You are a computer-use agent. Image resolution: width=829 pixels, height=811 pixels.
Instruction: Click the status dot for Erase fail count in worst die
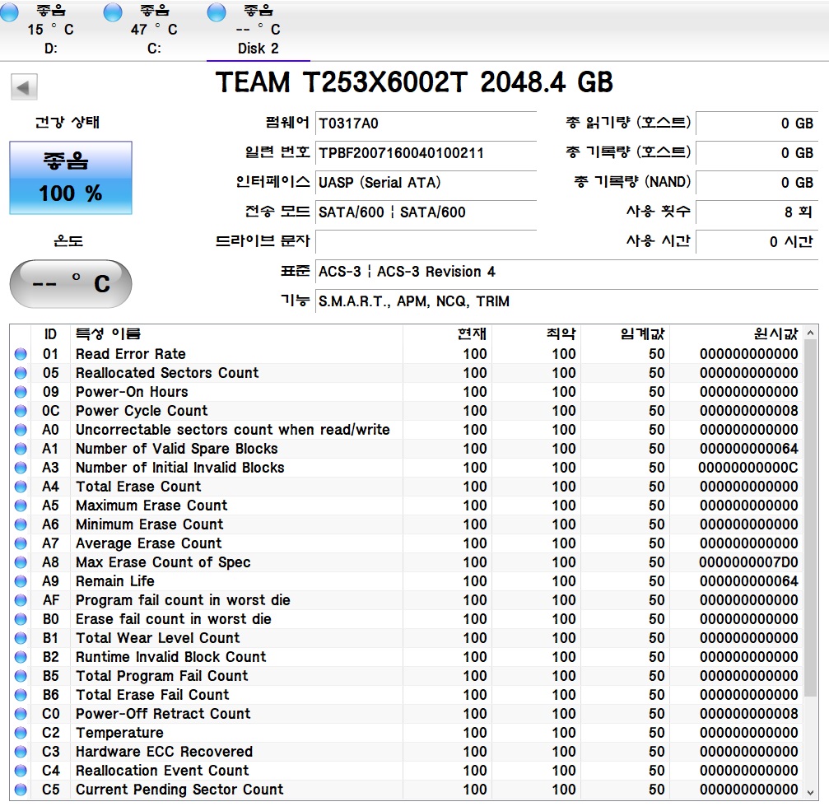[21, 620]
